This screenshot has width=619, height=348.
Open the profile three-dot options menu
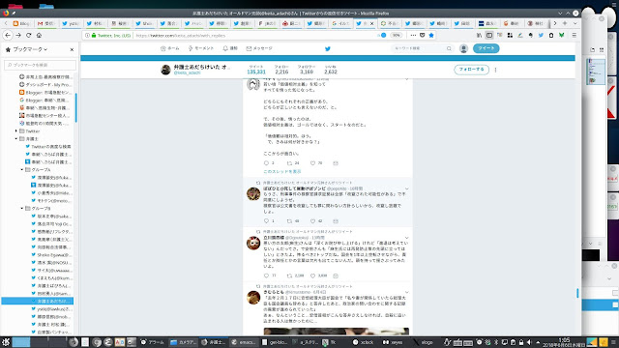(495, 70)
